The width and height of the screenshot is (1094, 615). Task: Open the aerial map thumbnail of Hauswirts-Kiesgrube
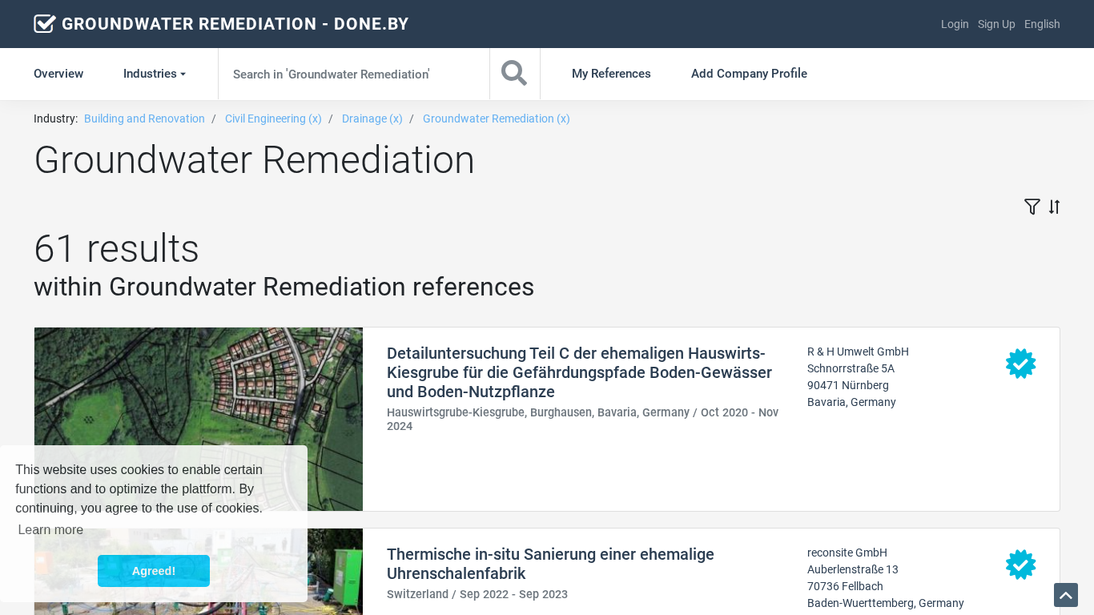point(199,419)
